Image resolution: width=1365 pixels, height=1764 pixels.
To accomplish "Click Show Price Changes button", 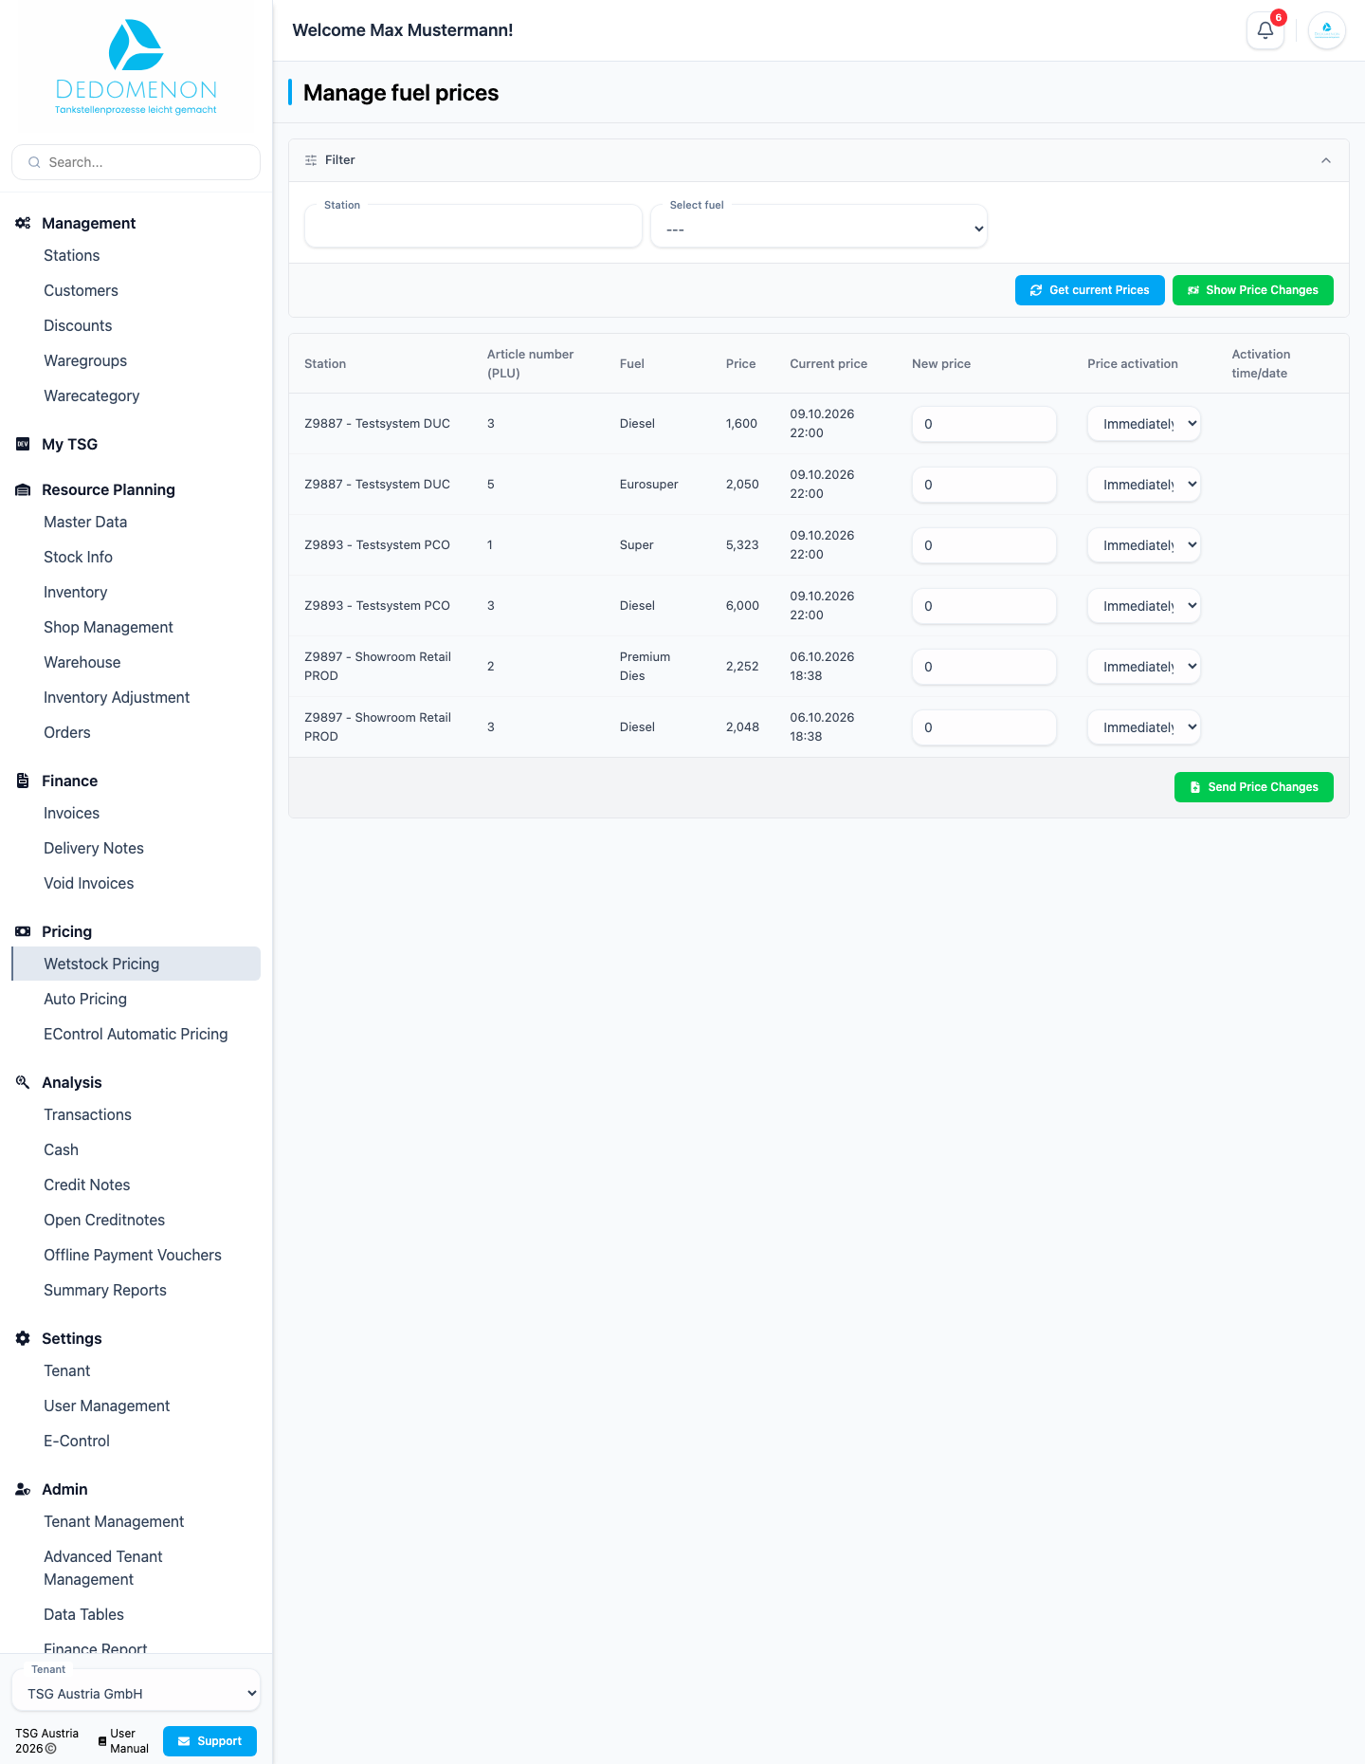I will (1252, 290).
